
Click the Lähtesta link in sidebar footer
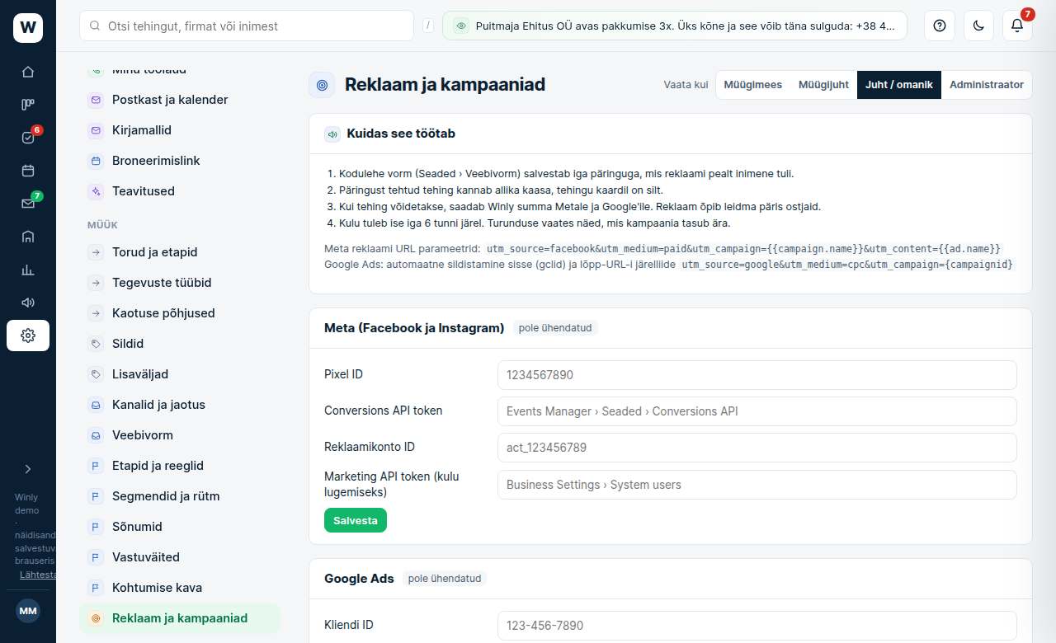[x=38, y=575]
